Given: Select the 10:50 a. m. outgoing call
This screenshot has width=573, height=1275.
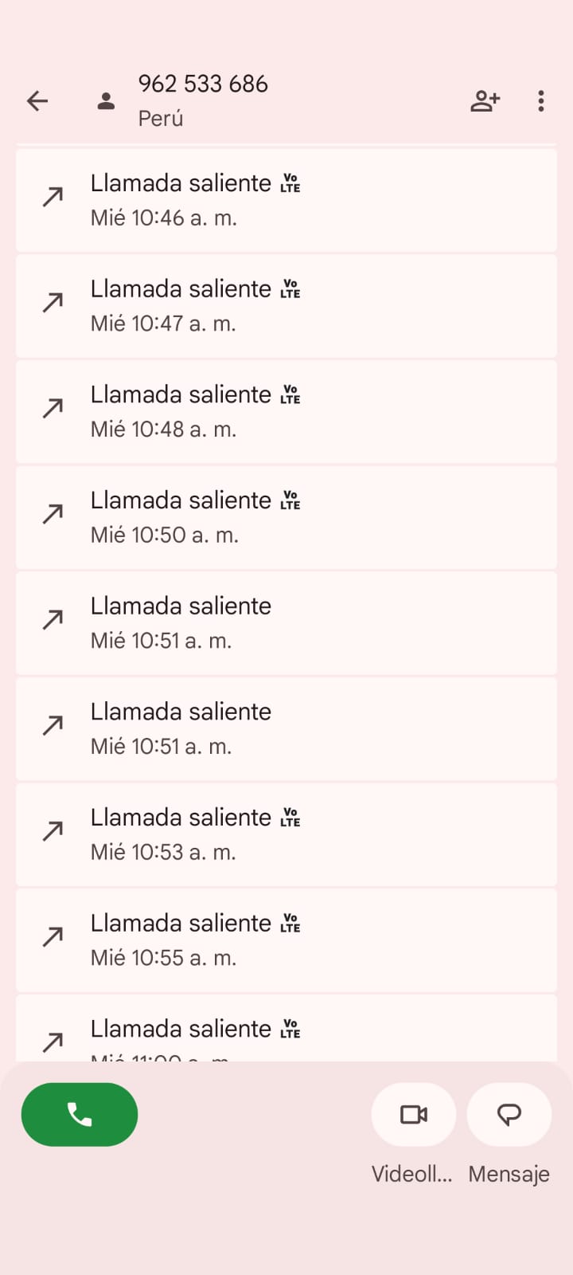Looking at the screenshot, I should coord(286,517).
